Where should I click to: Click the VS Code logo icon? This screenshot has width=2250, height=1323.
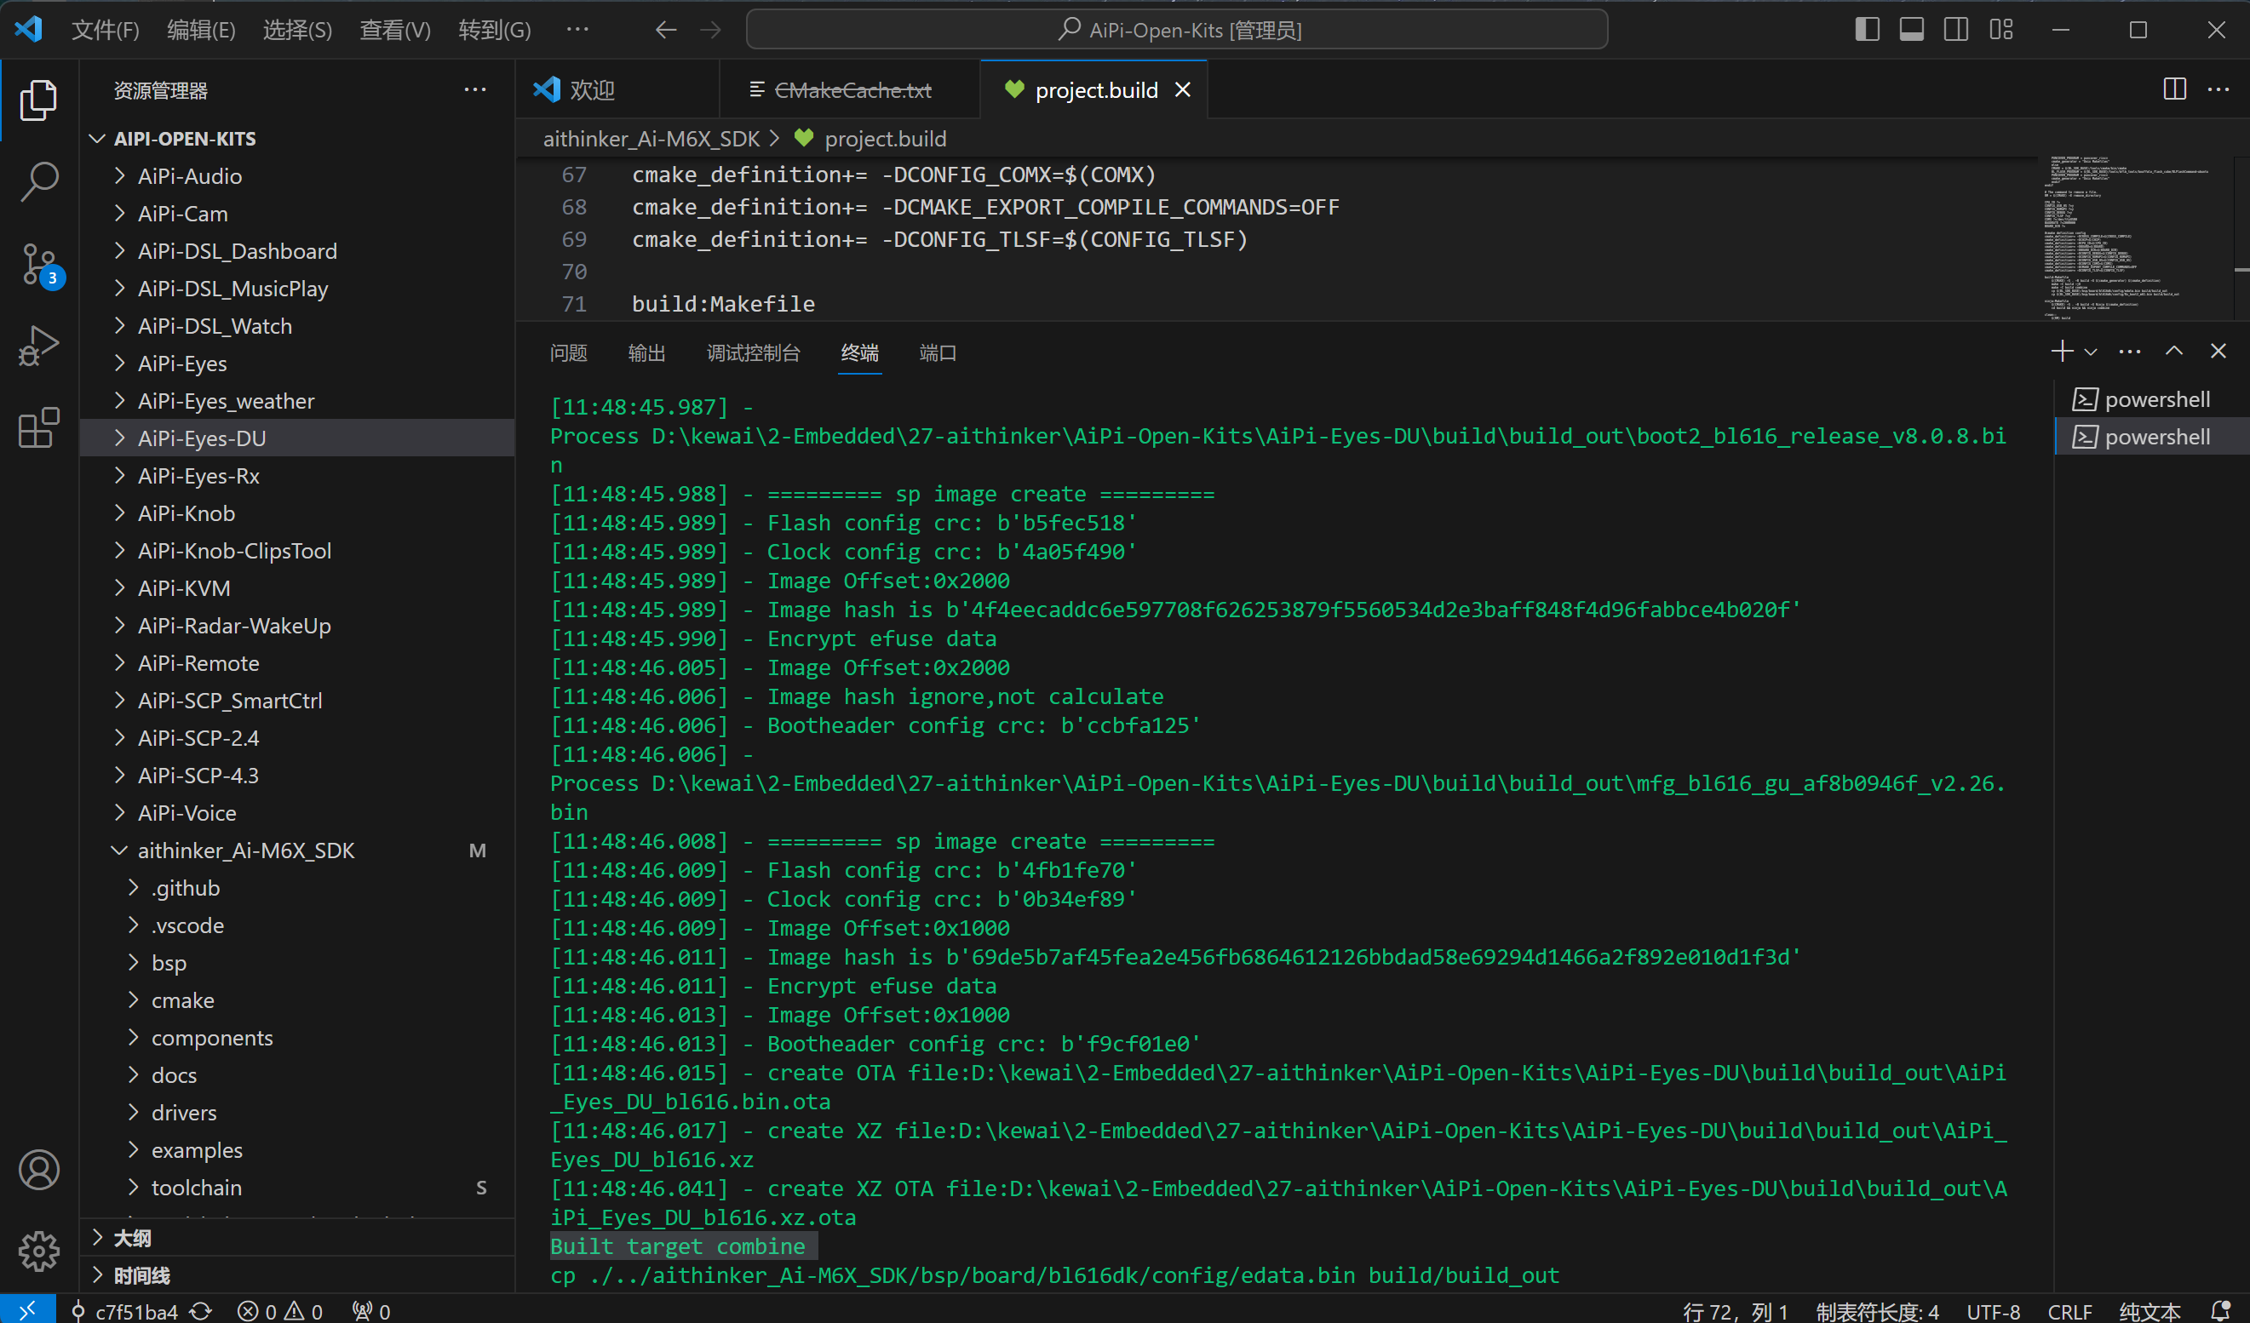pos(29,30)
